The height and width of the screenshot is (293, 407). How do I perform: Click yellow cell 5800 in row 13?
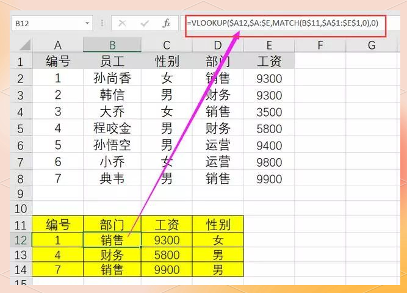coord(167,255)
